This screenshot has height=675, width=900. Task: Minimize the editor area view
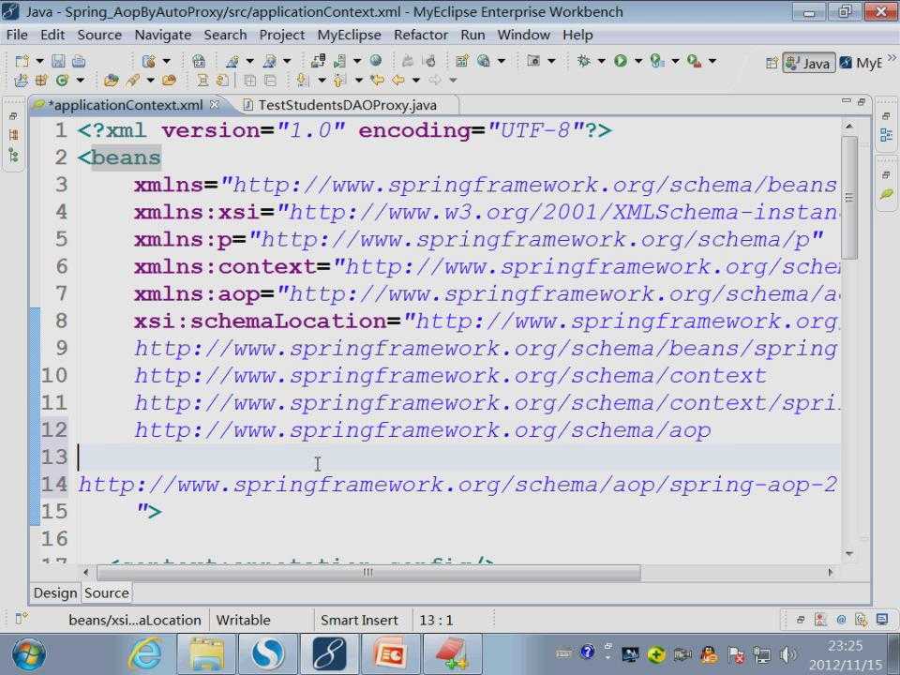846,101
